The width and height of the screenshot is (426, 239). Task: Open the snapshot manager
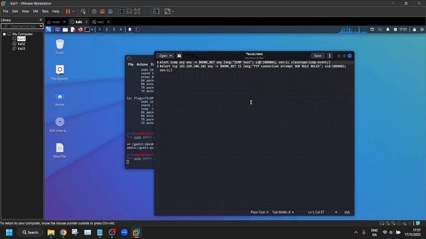click(x=110, y=11)
